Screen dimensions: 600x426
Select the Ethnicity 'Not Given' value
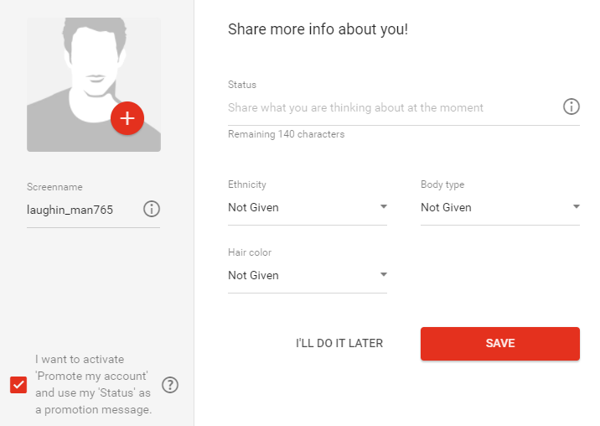(x=253, y=207)
